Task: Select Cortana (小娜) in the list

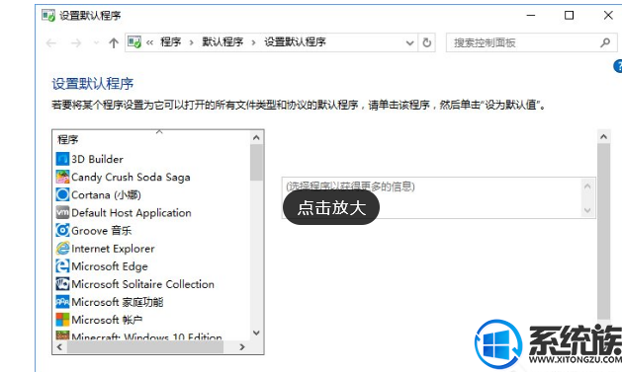Action: coord(106,194)
